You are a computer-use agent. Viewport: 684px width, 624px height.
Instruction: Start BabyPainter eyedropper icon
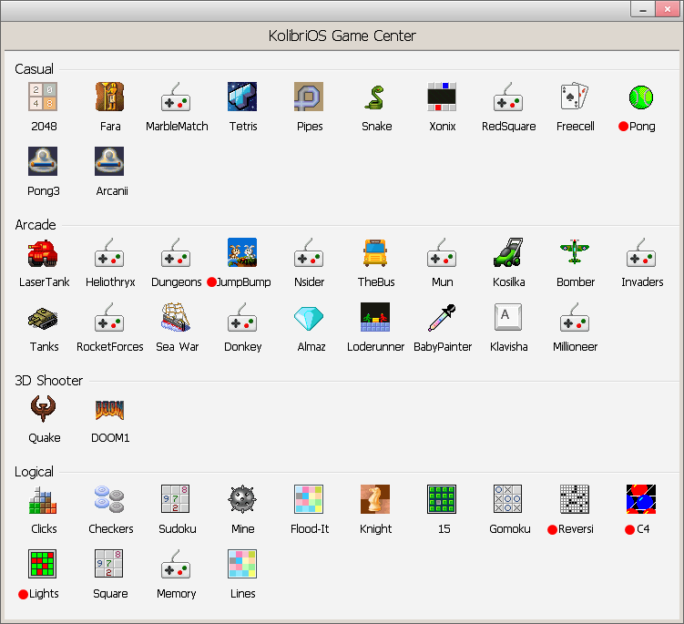click(x=442, y=317)
